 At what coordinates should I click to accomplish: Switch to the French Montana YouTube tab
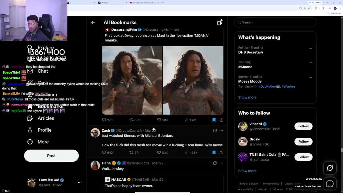tap(144, 3)
